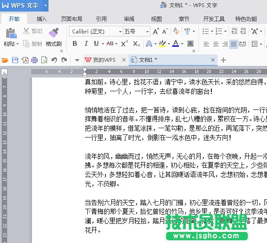Open quick access toolbar customize arrow
The image size is (267, 243).
[77, 60]
